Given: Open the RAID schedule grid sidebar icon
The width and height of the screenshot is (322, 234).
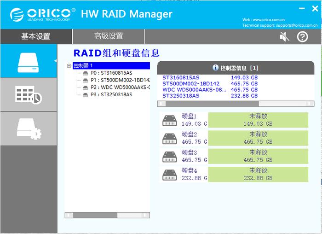Looking at the screenshot, I should [x=29, y=95].
